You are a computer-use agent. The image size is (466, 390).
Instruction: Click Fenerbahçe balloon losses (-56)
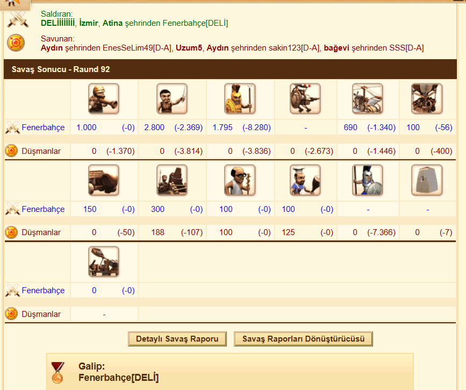click(x=444, y=127)
